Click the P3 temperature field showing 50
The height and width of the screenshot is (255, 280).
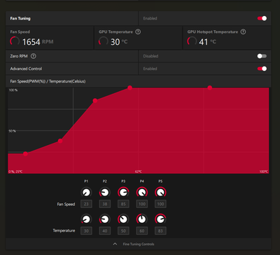[123, 230]
